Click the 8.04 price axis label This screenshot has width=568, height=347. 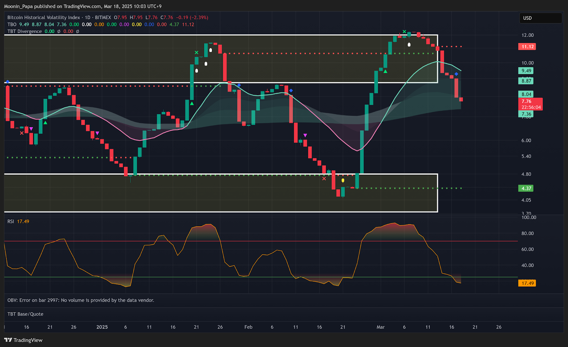point(526,94)
